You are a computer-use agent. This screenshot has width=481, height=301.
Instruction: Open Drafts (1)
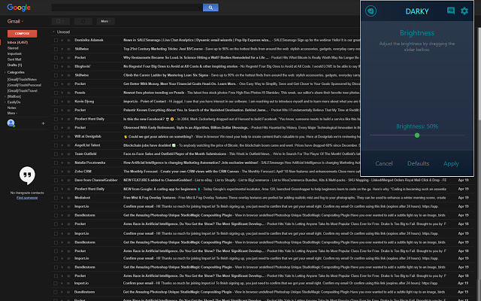14,65
